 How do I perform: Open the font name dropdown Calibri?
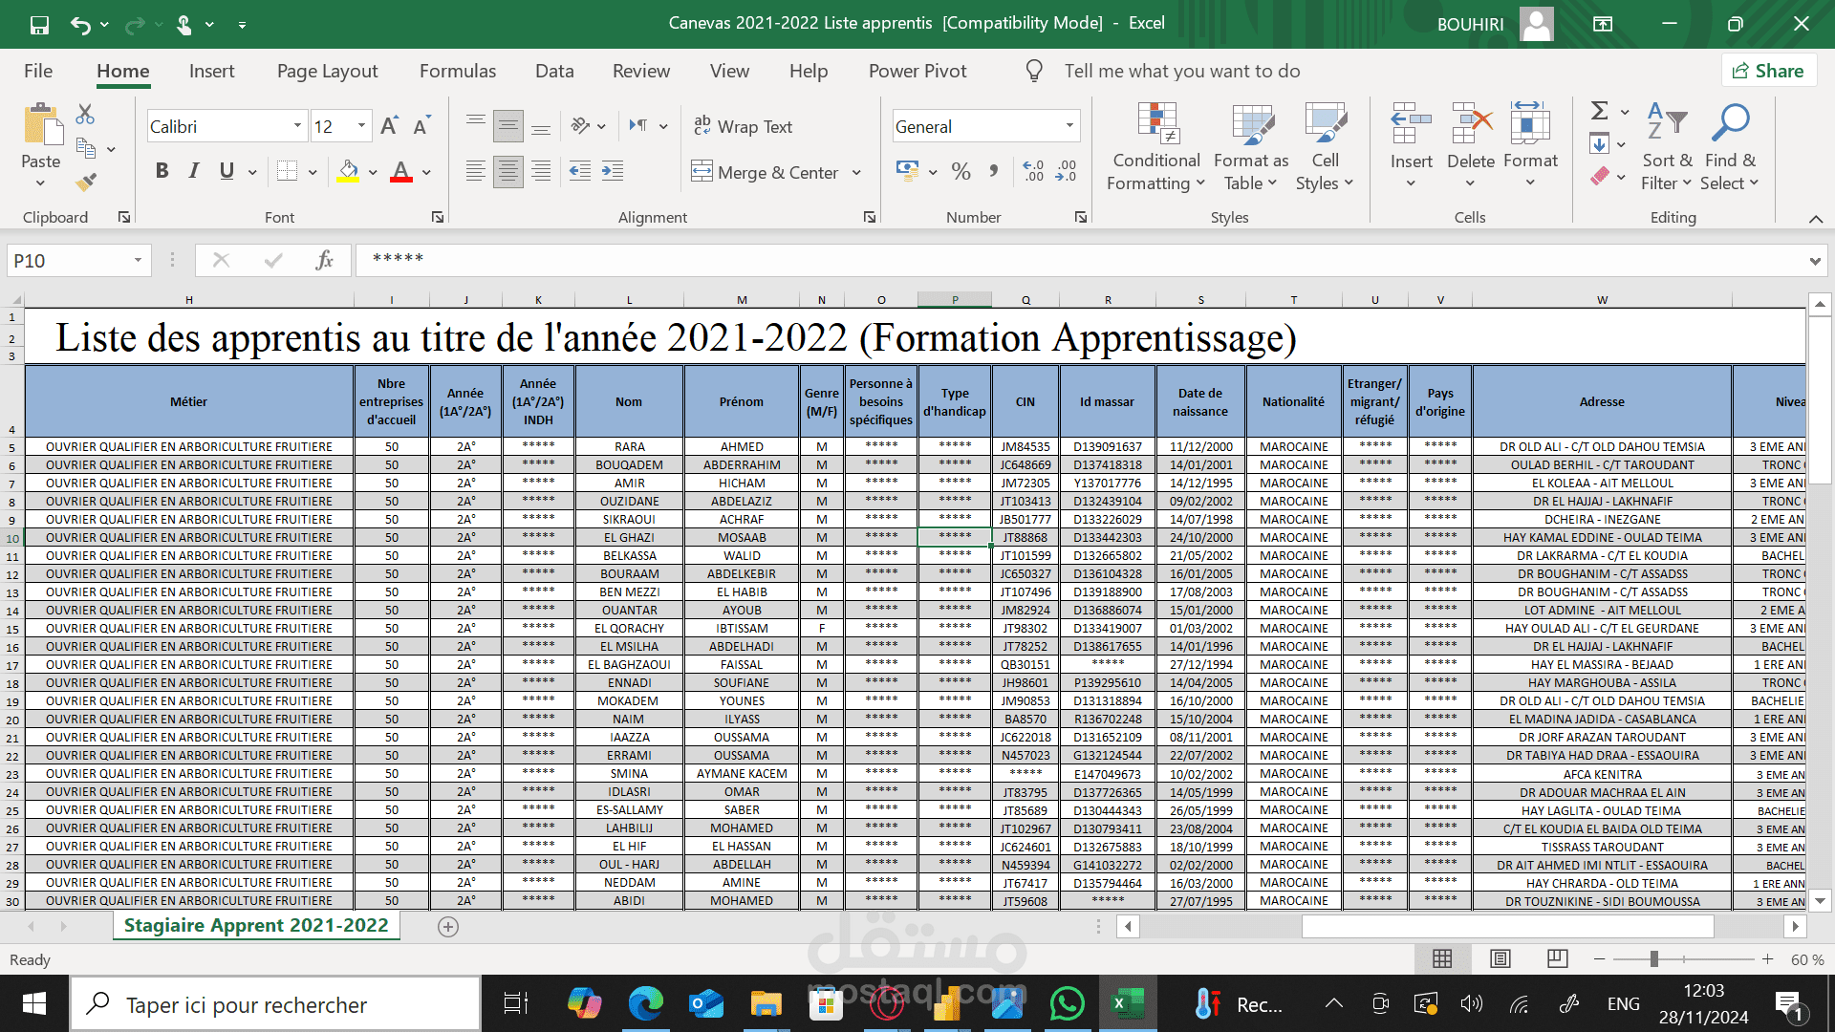(297, 126)
